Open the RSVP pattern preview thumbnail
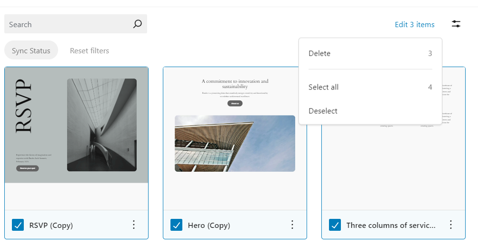This screenshot has width=478, height=246. tap(76, 125)
